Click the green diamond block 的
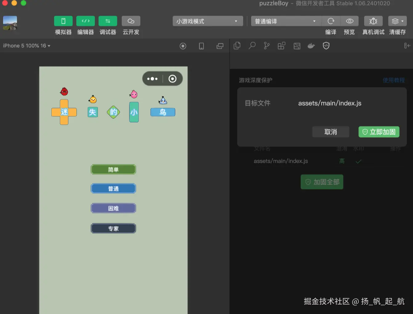 click(x=114, y=112)
